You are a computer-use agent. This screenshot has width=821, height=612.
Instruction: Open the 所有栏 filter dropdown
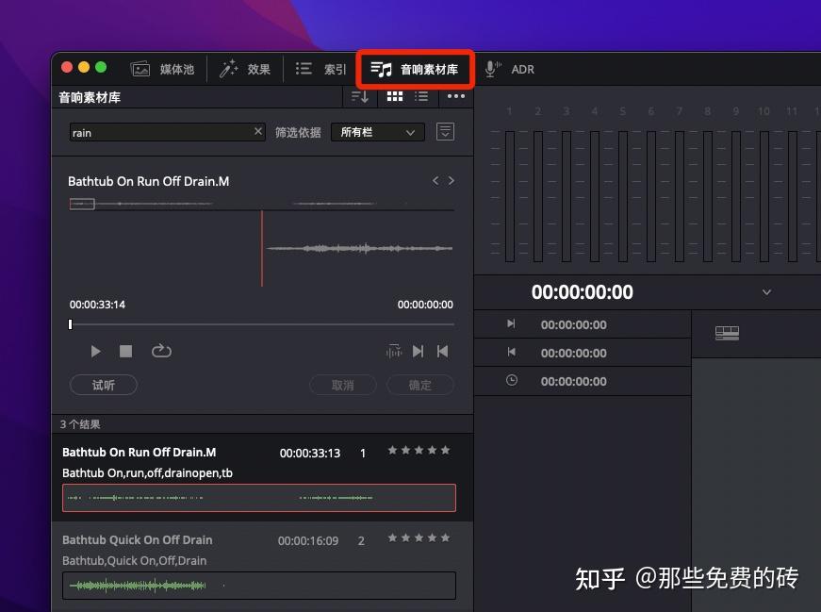pos(376,132)
